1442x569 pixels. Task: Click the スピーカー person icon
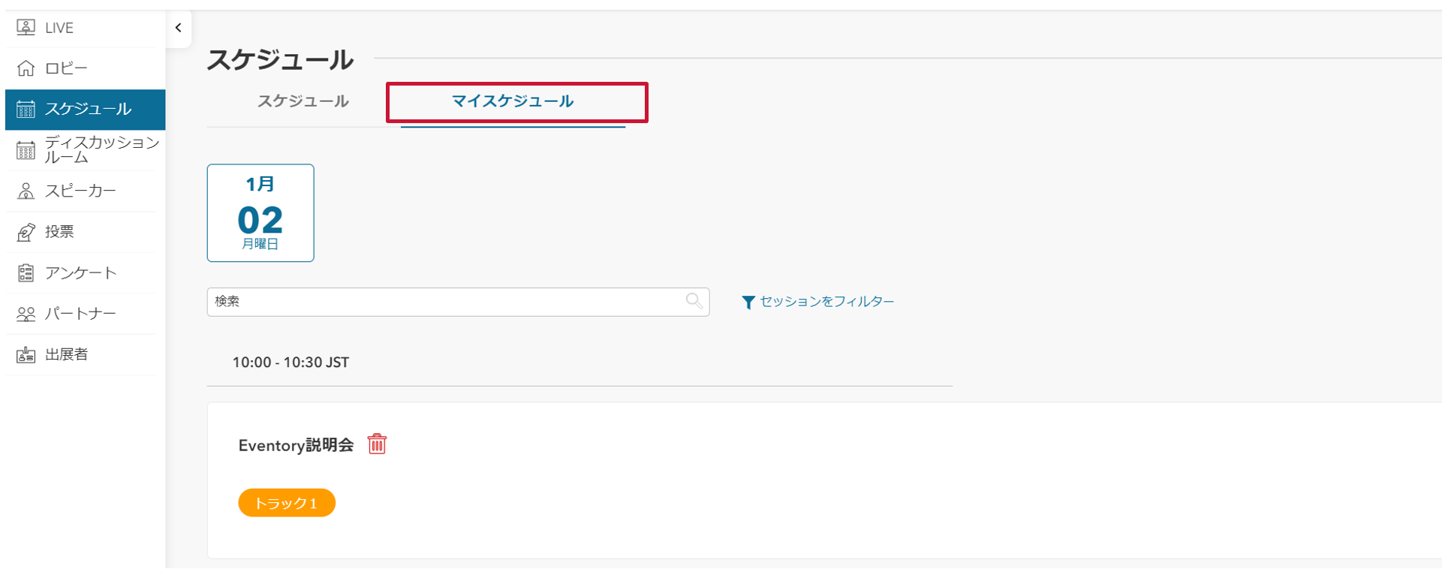click(x=26, y=191)
